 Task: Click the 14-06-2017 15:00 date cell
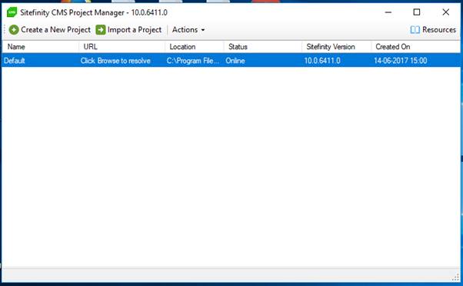pos(401,61)
